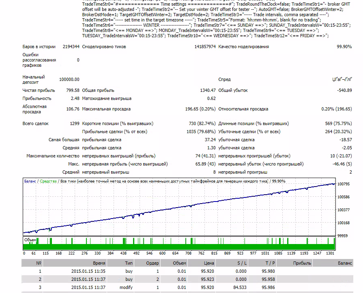This screenshot has width=363, height=293.
Task: Click the 'Максимальная просадка' label
Action: (106, 109)
